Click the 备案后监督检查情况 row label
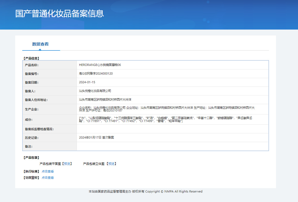The image size is (298, 202). [39, 129]
